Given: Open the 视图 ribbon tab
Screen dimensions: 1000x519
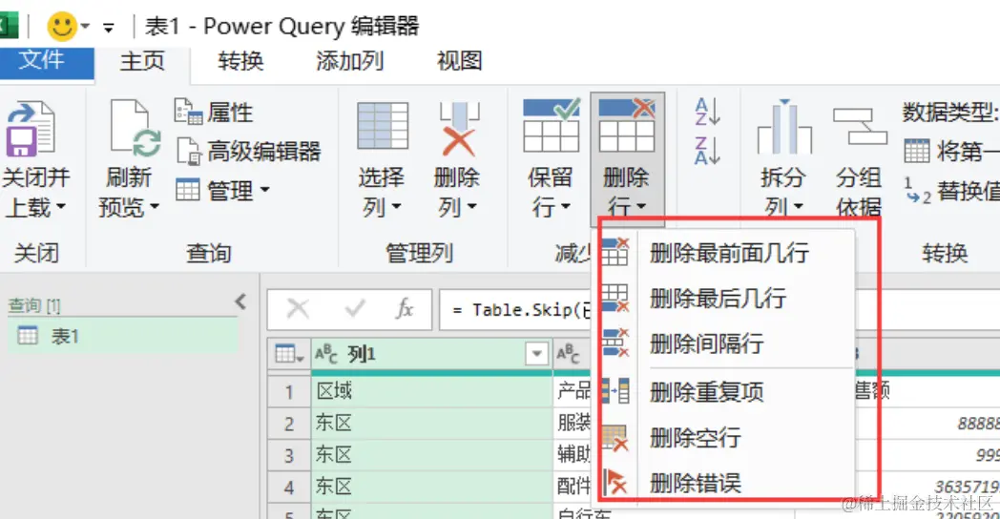Looking at the screenshot, I should (x=459, y=61).
